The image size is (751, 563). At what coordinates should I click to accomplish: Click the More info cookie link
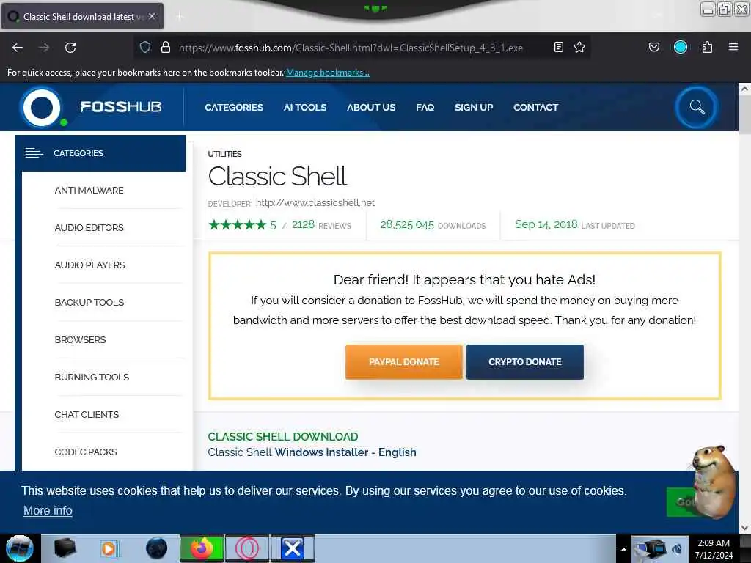(48, 510)
